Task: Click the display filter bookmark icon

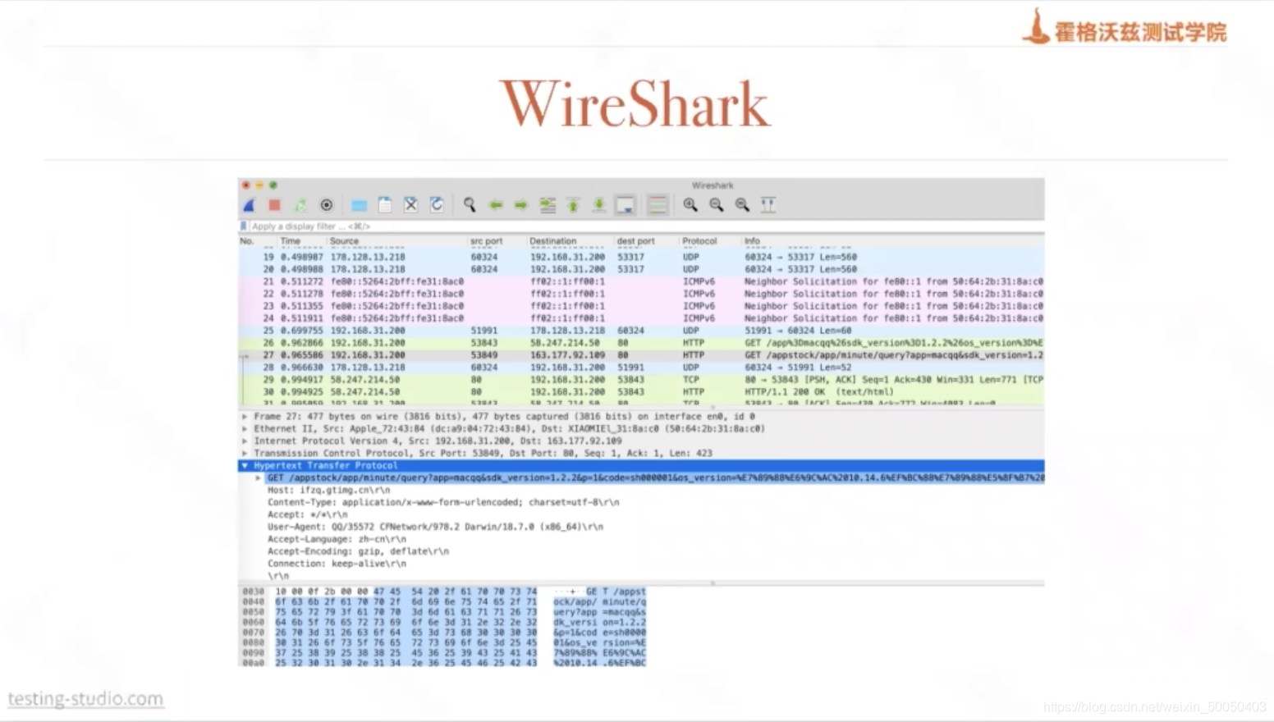Action: pyautogui.click(x=243, y=226)
